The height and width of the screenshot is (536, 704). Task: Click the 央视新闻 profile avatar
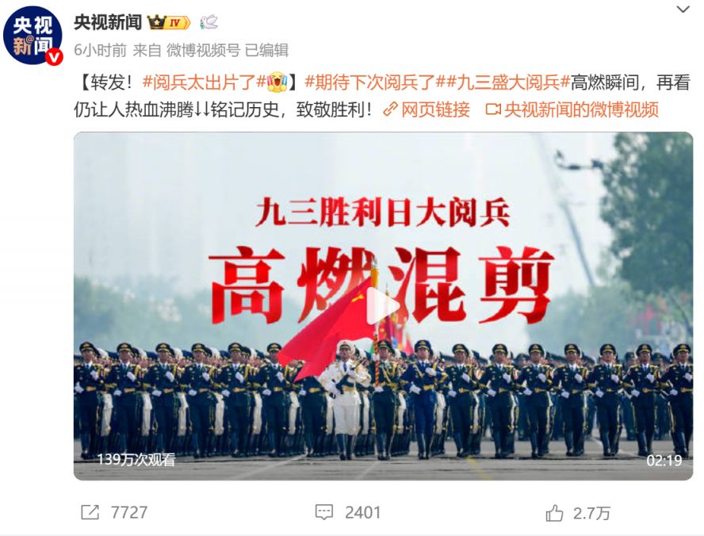[33, 36]
